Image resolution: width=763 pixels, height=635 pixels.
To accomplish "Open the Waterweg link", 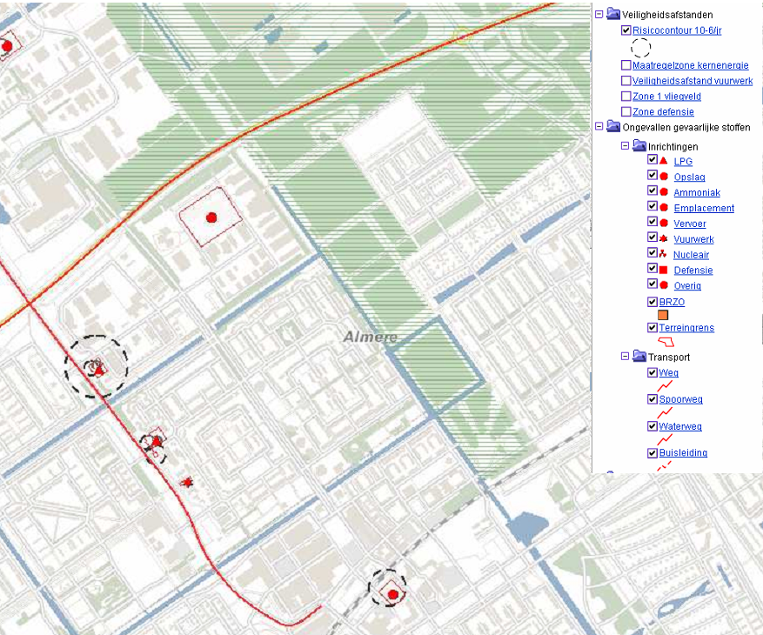I will tap(680, 426).
